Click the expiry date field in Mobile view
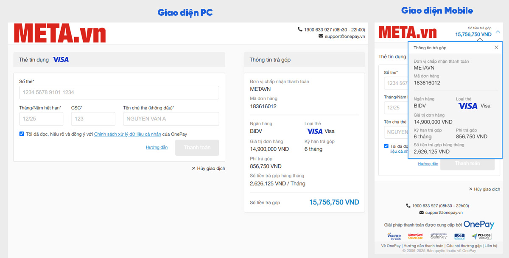This screenshot has height=258, width=509. [x=396, y=108]
